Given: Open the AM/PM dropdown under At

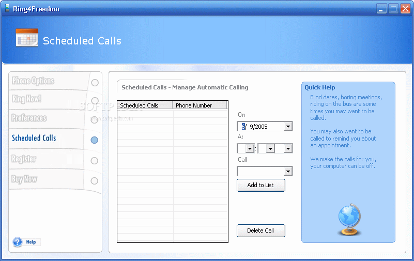Looking at the screenshot, I should 288,148.
